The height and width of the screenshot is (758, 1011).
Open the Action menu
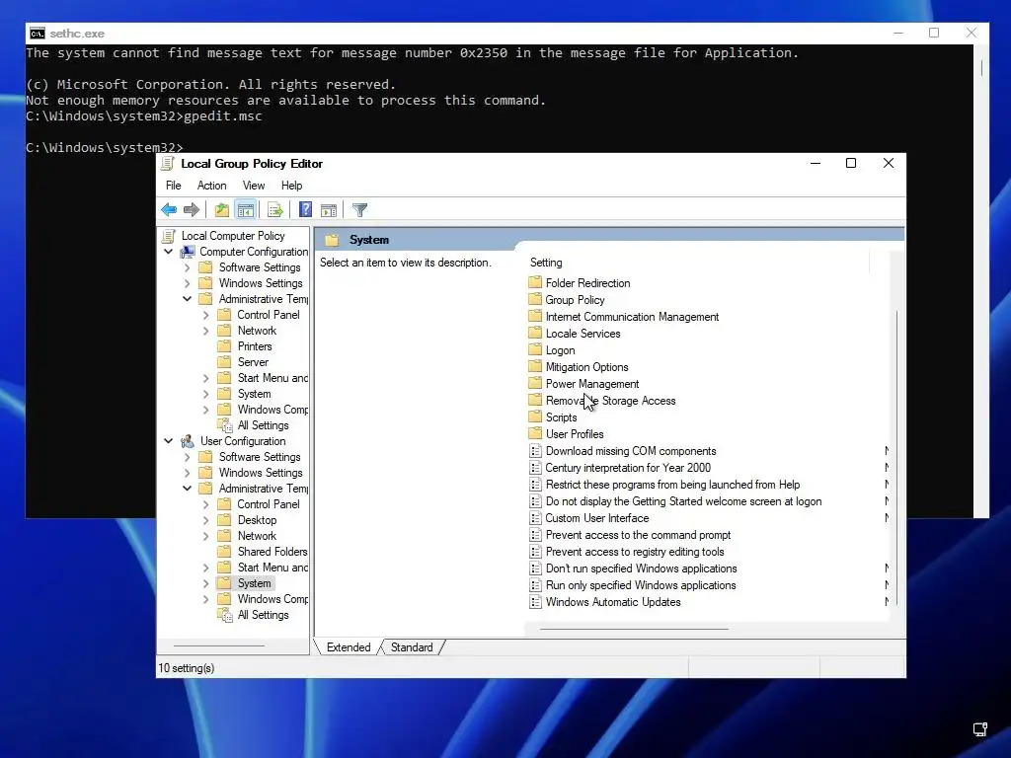pos(211,186)
